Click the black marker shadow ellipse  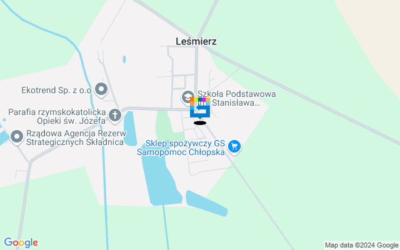(200, 123)
